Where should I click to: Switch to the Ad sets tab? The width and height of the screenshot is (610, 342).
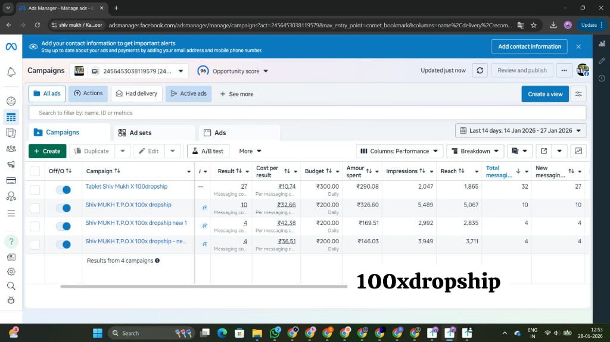[154, 133]
